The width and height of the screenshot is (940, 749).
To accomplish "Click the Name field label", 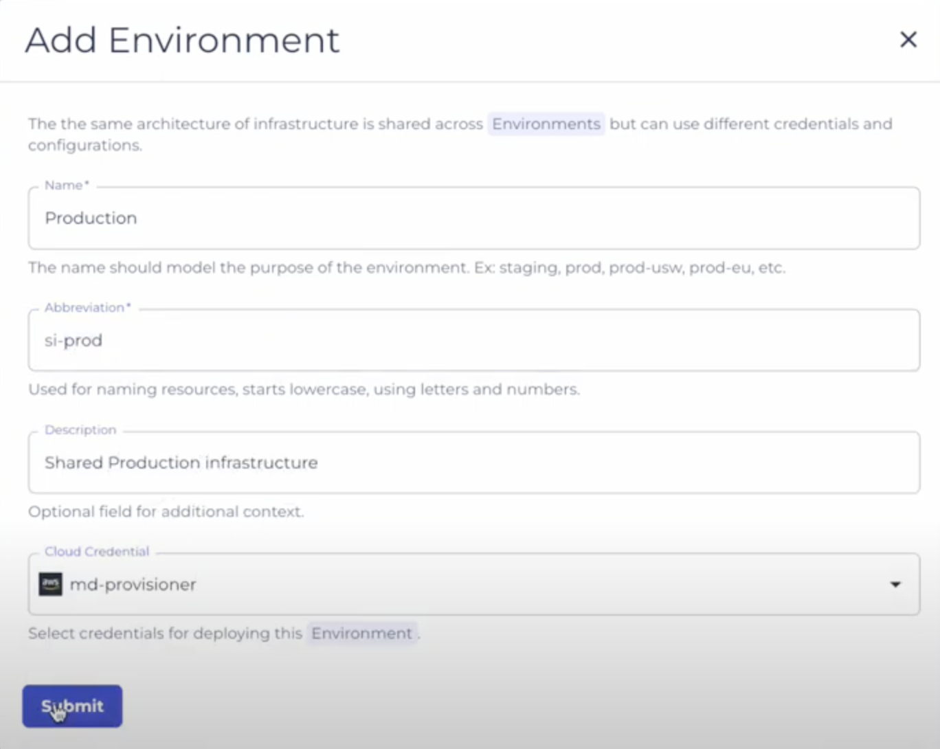I will click(65, 185).
